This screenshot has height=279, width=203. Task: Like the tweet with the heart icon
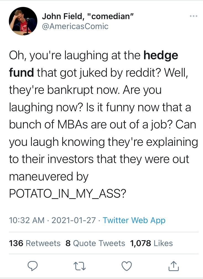coord(127,266)
